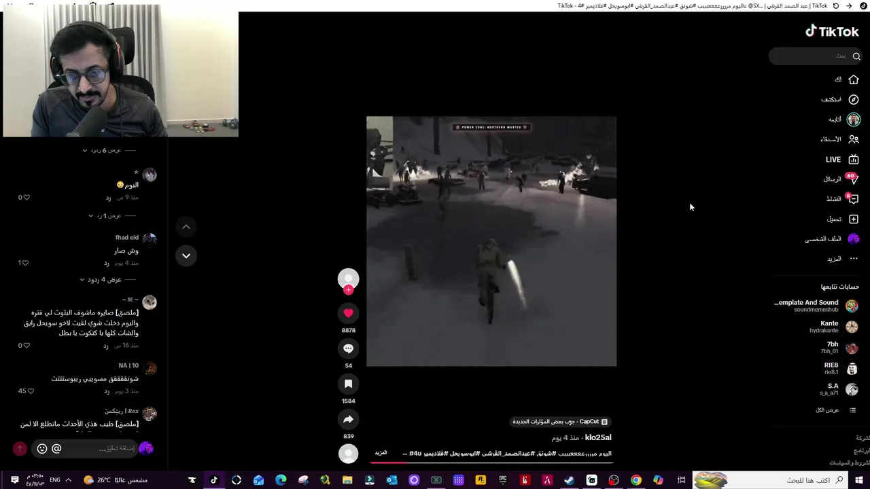Open the sound disc below share button
Screen dimensions: 870x489
point(348,454)
